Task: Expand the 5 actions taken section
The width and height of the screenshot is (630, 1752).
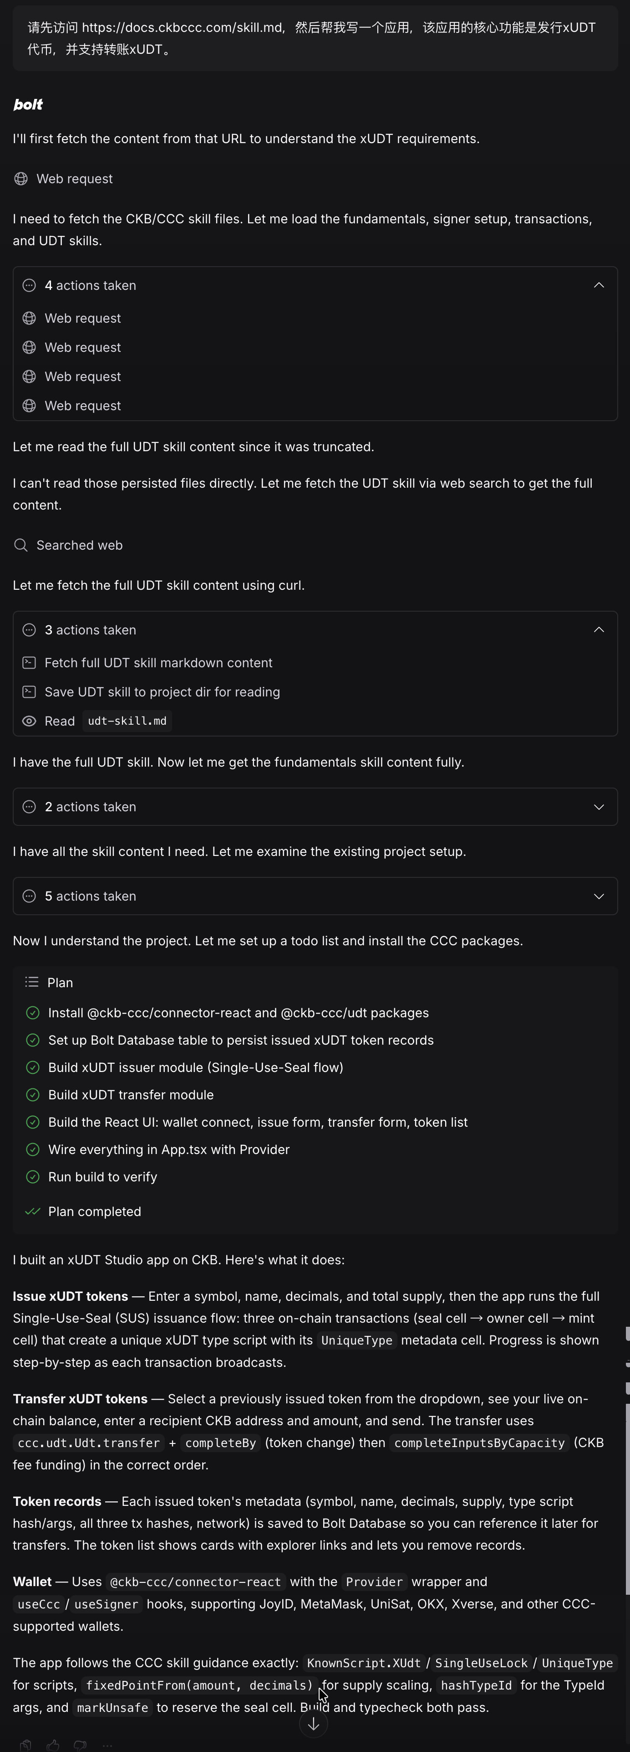Action: [x=315, y=896]
